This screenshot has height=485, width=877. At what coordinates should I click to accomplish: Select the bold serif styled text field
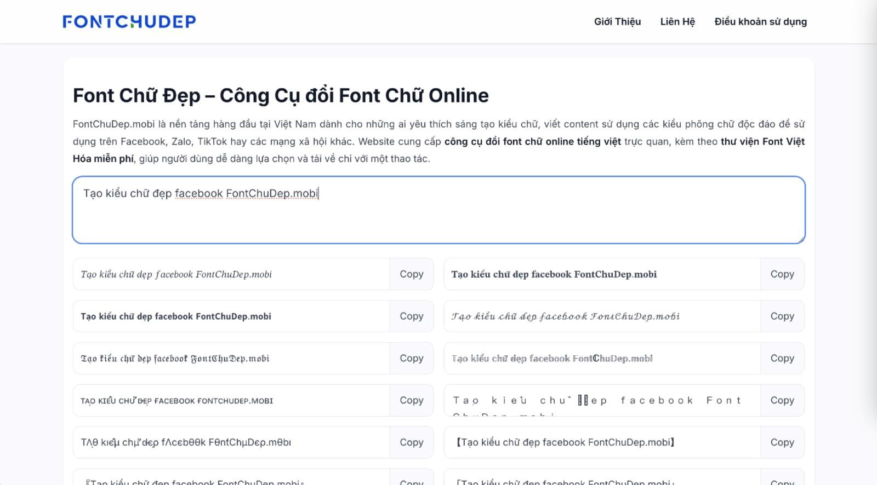click(602, 274)
